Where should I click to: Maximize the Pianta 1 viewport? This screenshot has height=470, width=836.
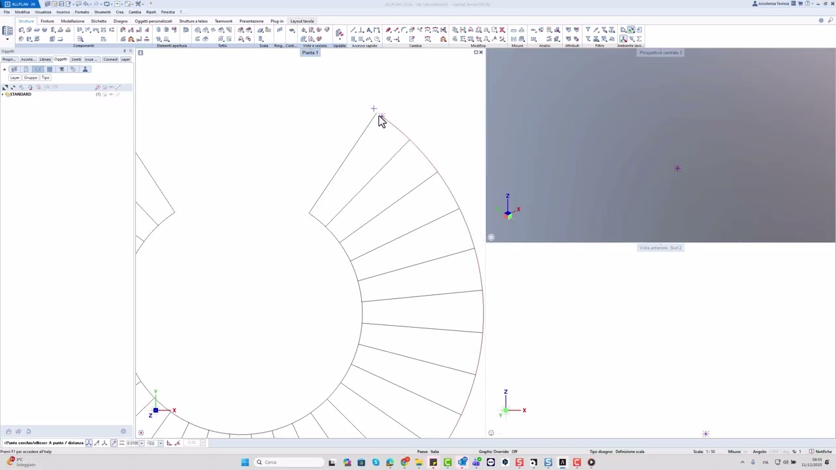[x=476, y=52]
